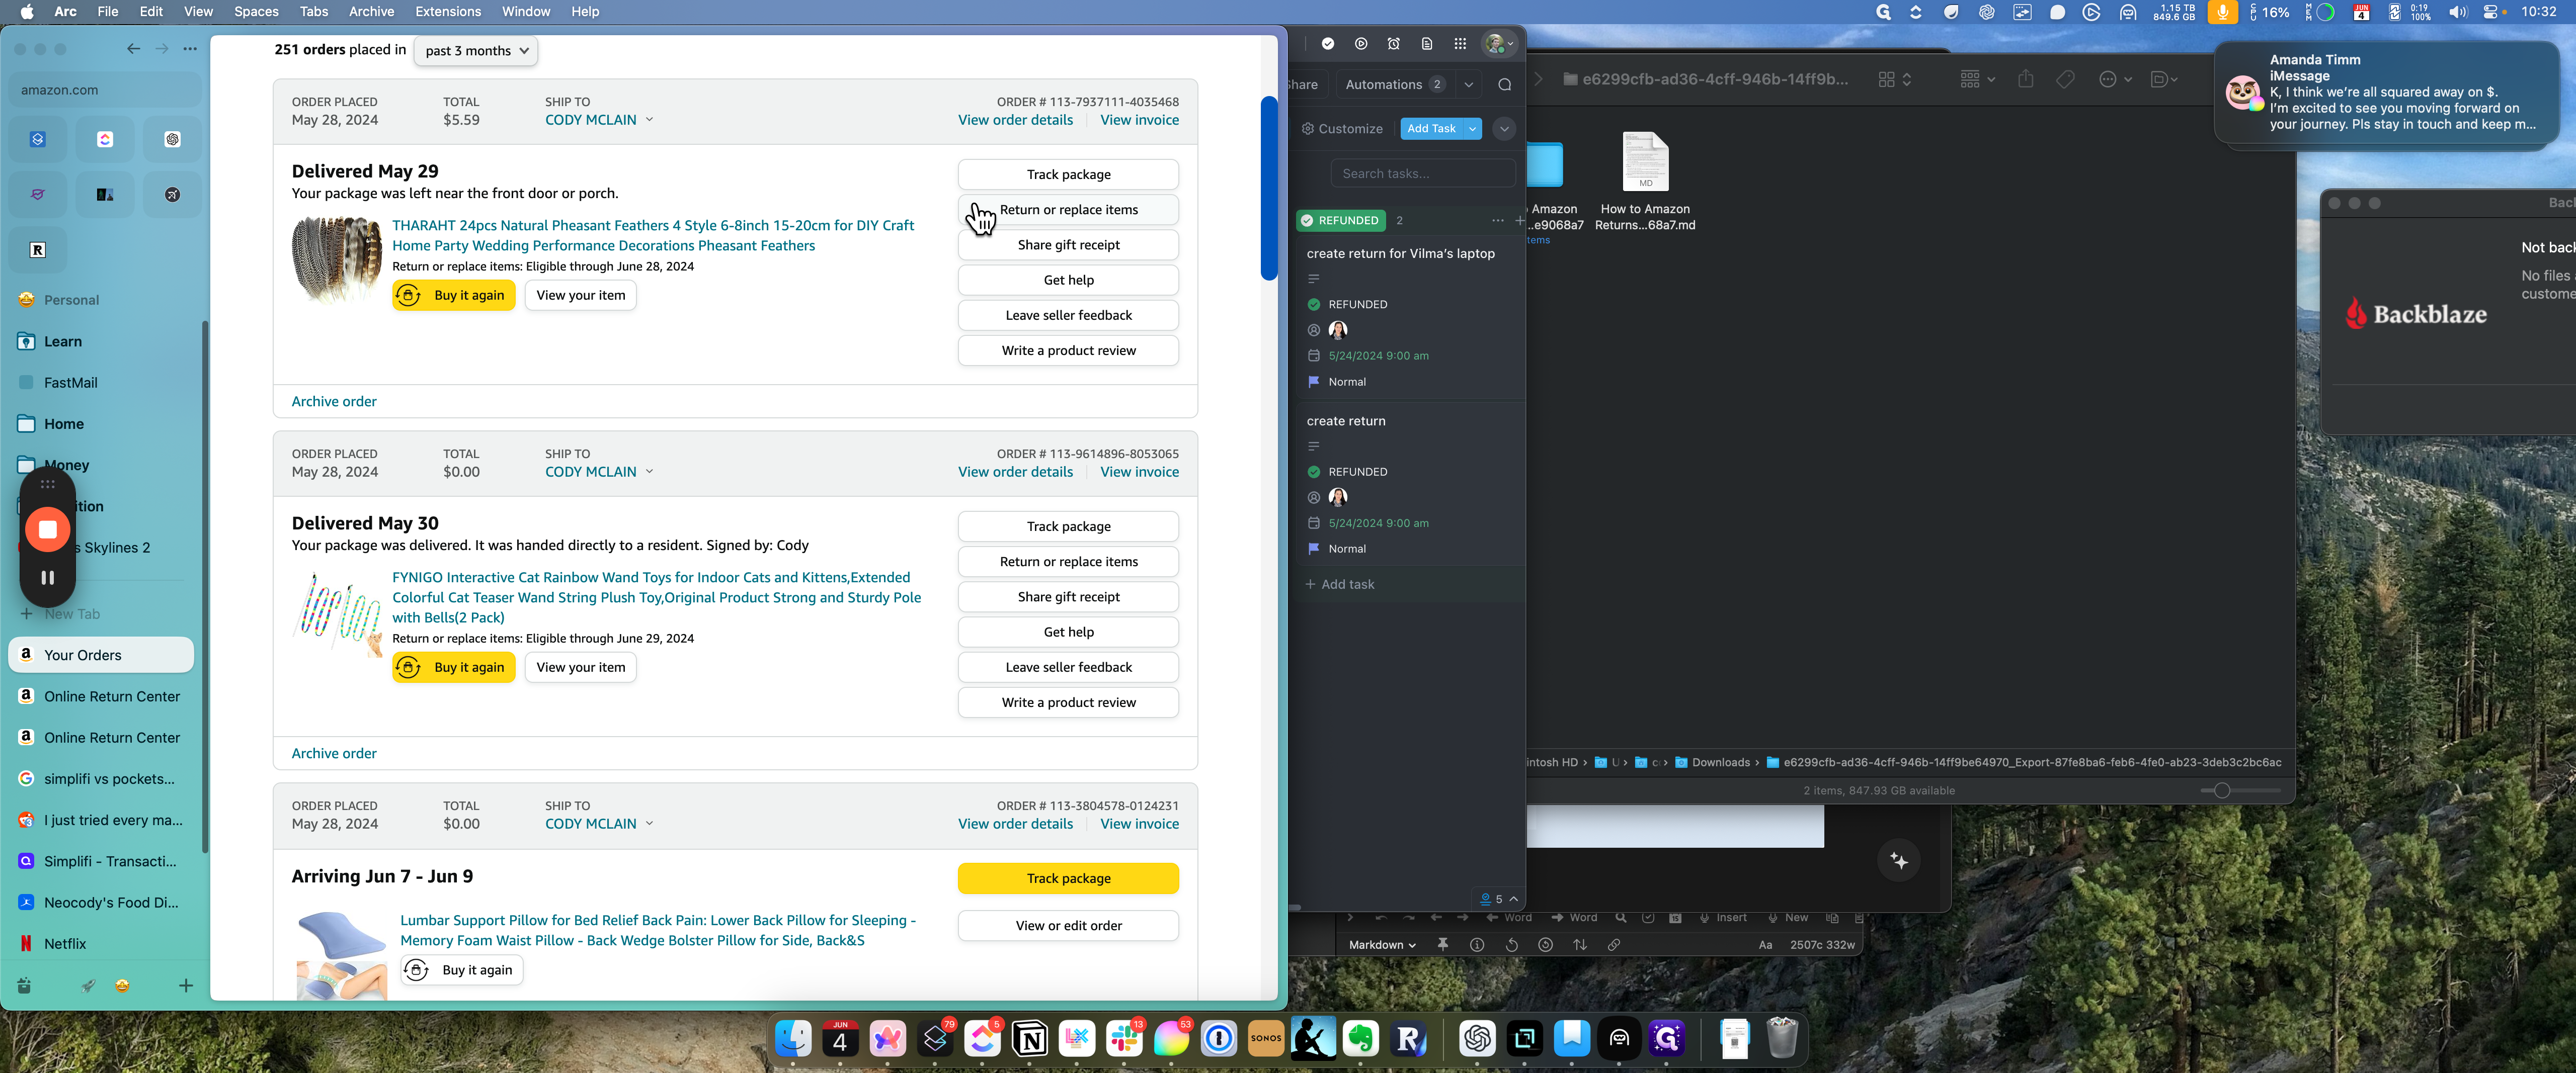Open the past 3 months dropdown

[x=476, y=51]
